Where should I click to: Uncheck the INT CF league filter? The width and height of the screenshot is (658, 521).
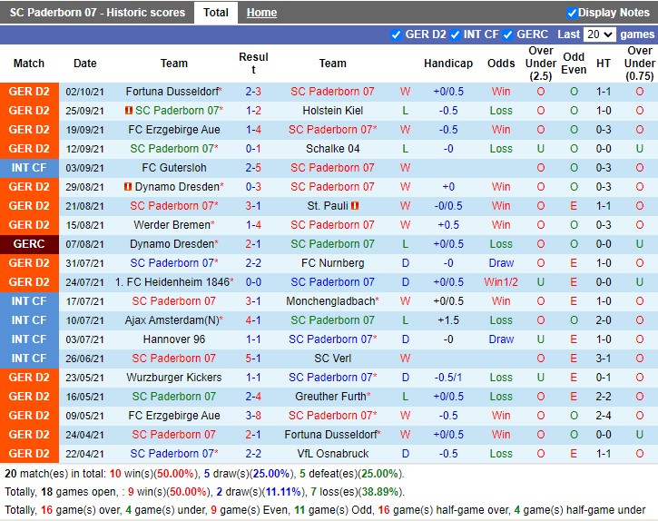455,34
